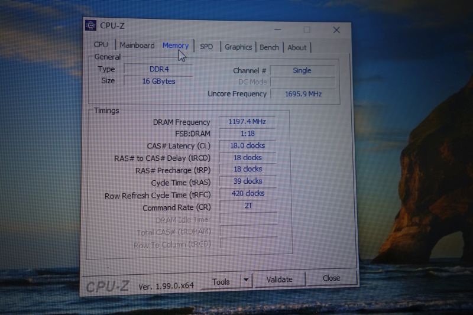Open the SPD tab

click(206, 47)
